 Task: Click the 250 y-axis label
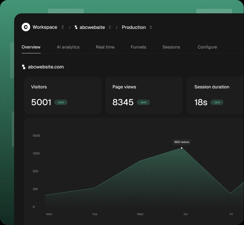point(35,189)
